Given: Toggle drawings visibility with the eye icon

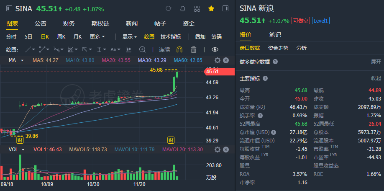Looking at the screenshot, I should [x=215, y=49].
